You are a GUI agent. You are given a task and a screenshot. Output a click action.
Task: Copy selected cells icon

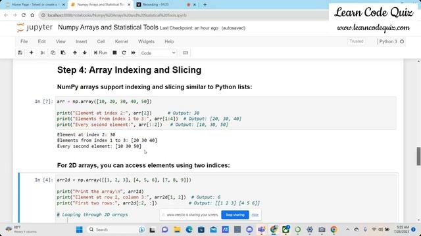[x=53, y=53]
